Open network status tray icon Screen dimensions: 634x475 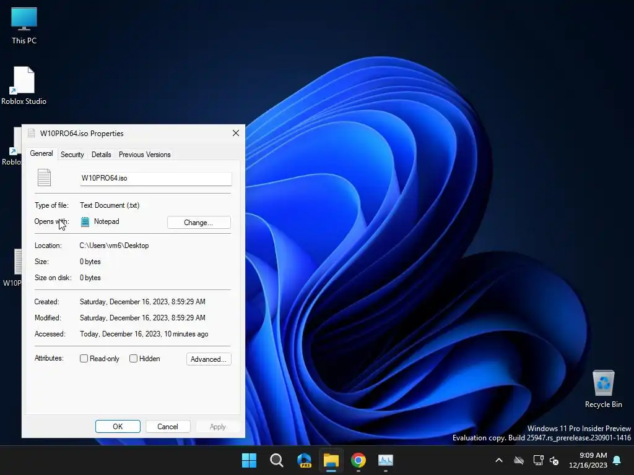pos(538,460)
